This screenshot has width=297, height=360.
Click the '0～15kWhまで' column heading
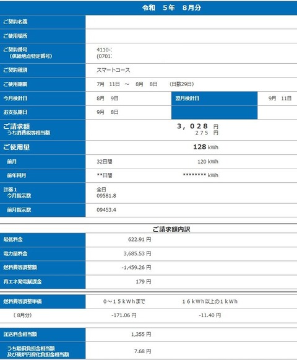coord(124,302)
